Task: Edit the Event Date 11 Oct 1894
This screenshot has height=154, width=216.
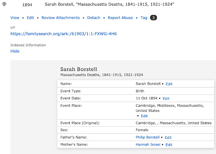Action: pos(166,99)
